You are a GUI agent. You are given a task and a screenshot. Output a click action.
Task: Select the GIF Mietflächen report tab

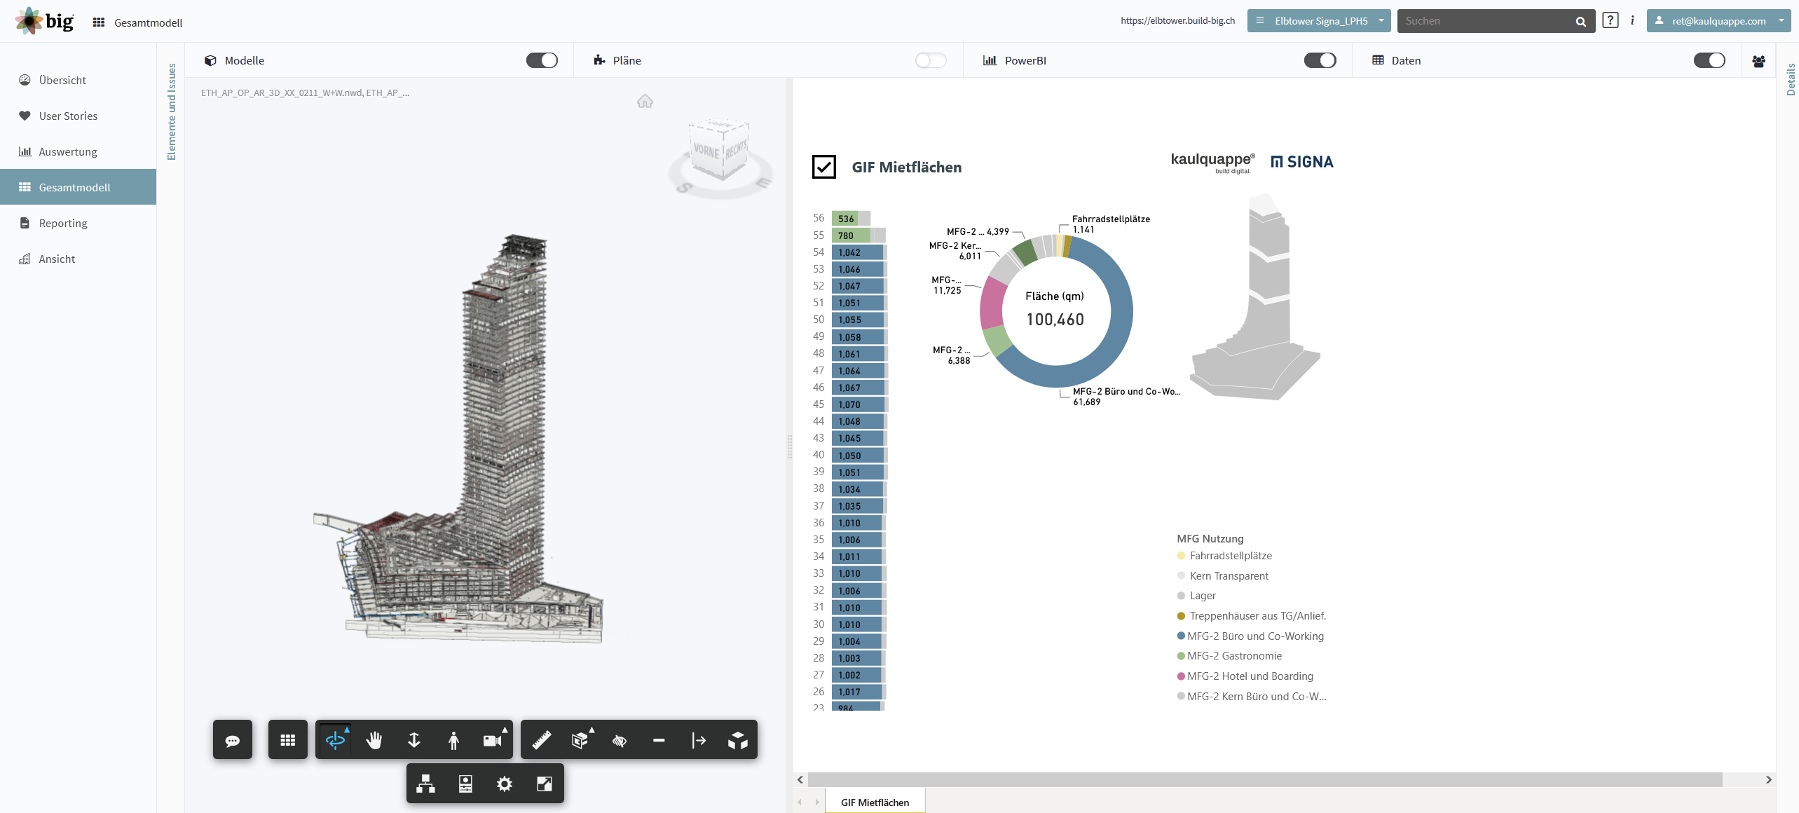click(875, 802)
